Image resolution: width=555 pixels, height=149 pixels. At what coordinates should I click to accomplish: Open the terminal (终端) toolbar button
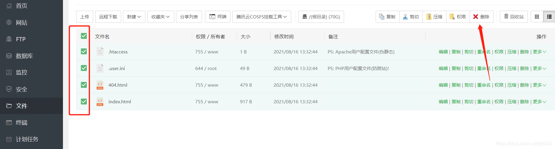(218, 17)
